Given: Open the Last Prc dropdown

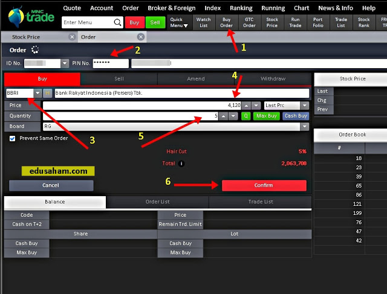Looking at the screenshot, I should coord(305,106).
